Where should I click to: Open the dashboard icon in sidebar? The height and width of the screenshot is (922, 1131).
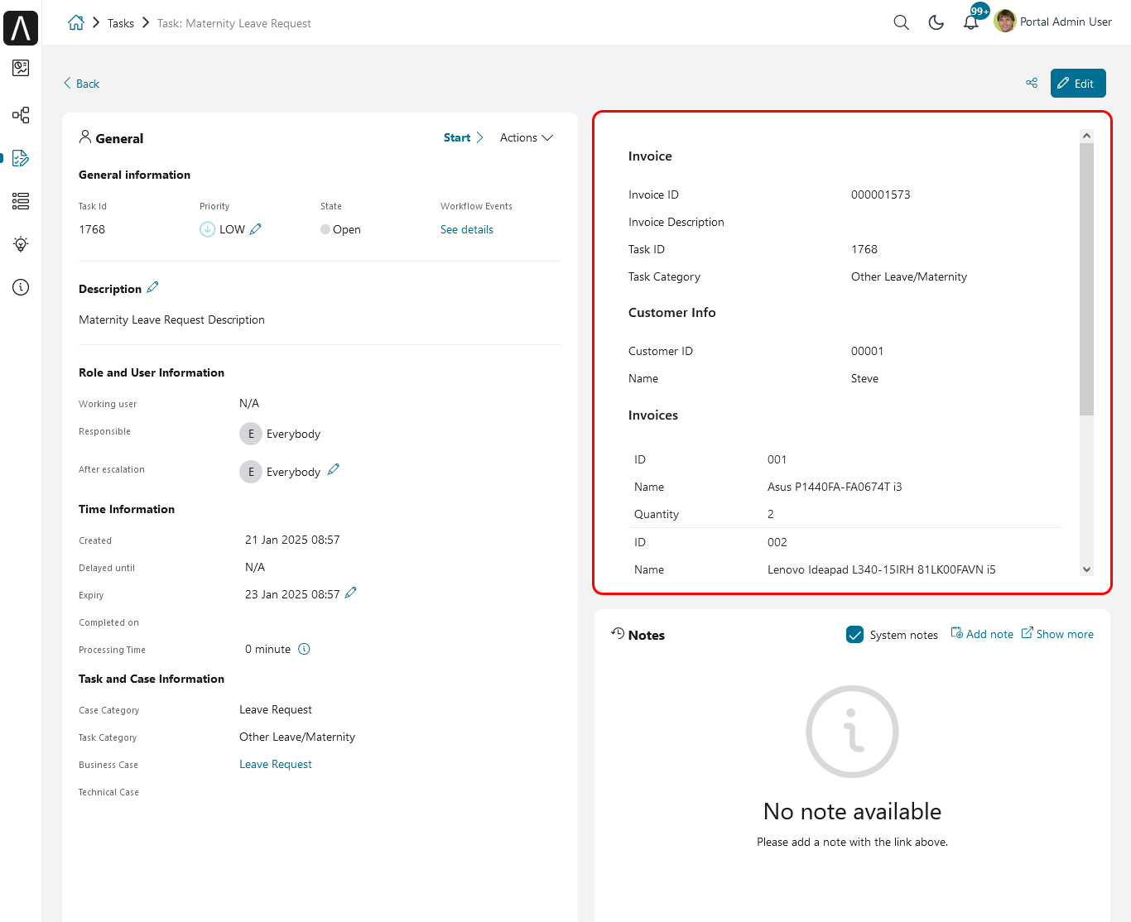(x=21, y=68)
